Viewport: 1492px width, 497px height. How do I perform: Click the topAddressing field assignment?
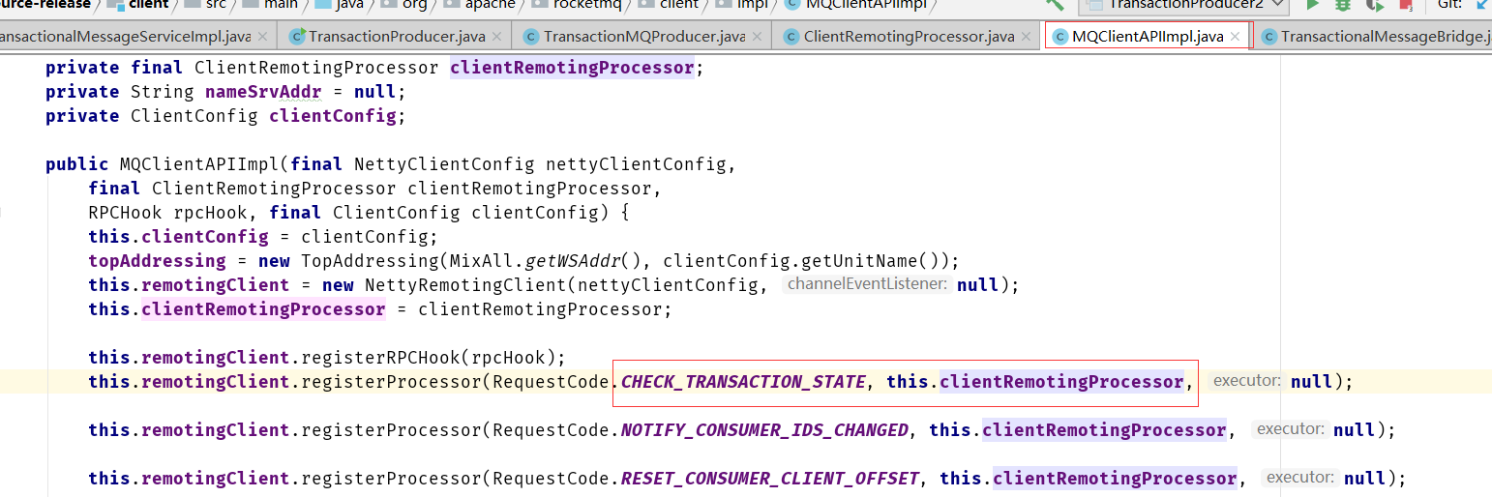pos(157,261)
